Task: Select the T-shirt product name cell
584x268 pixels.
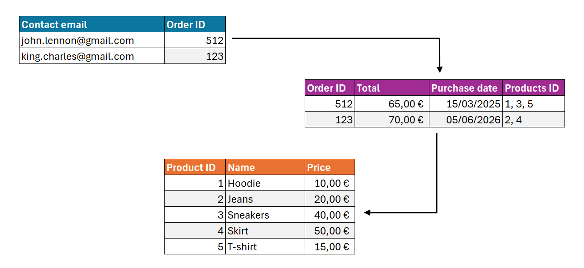Action: 265,247
